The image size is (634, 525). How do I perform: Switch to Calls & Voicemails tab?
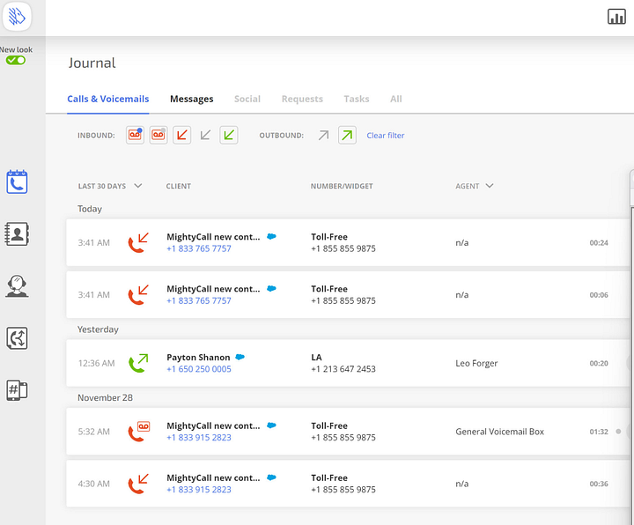[108, 99]
